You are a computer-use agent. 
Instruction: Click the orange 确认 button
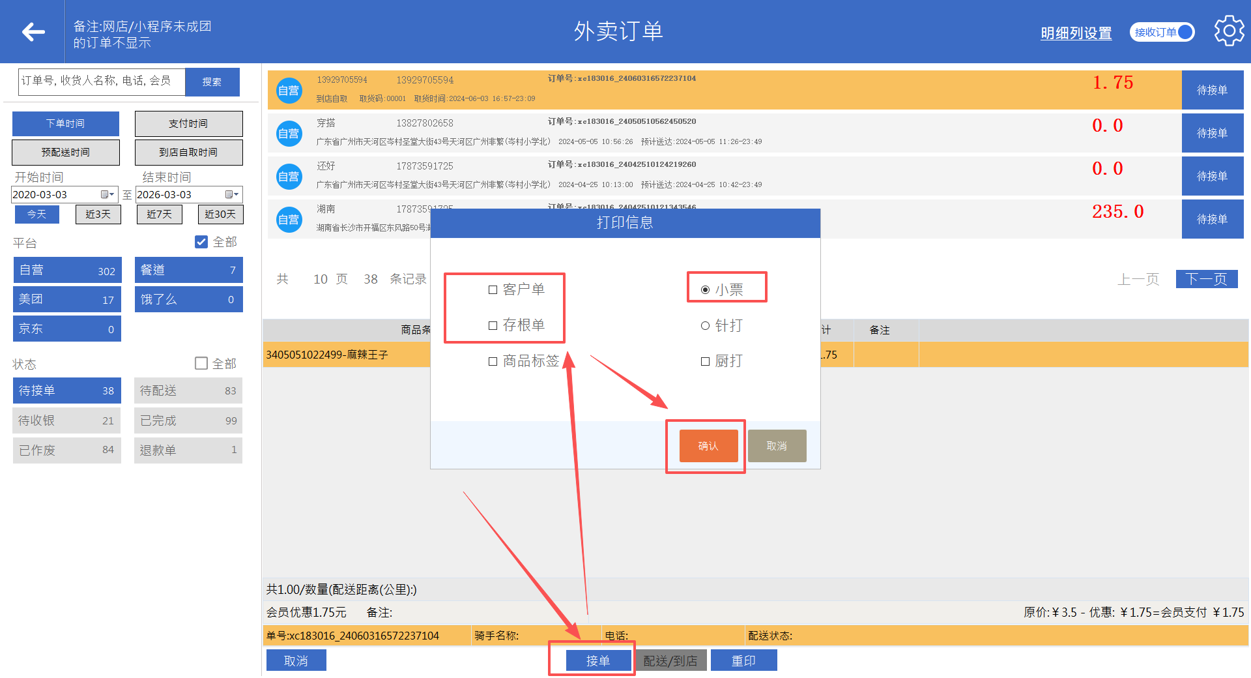pyautogui.click(x=708, y=446)
